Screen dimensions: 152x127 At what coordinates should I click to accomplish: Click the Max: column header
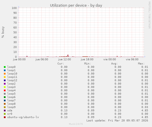[141, 64]
